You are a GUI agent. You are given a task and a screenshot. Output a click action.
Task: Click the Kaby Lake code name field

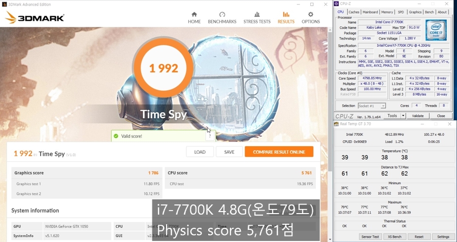click(x=374, y=27)
